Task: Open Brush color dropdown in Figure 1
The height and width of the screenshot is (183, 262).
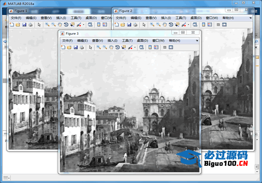Action: (x=84, y=25)
